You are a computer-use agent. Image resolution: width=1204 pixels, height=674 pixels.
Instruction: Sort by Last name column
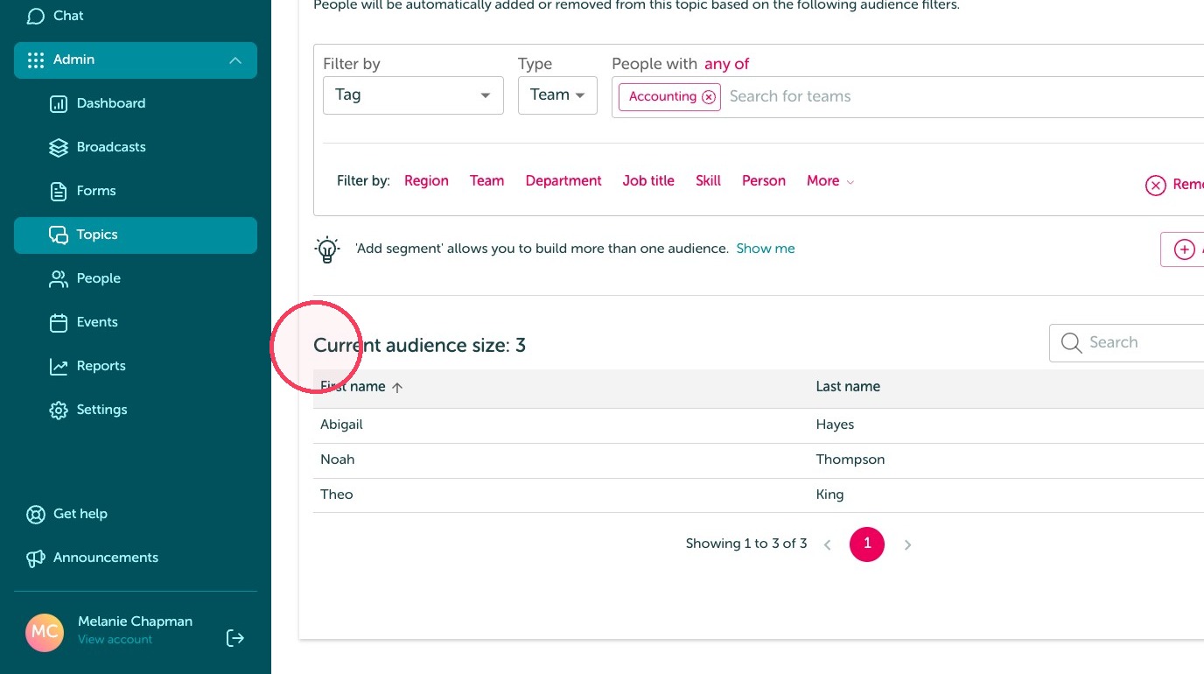(848, 387)
